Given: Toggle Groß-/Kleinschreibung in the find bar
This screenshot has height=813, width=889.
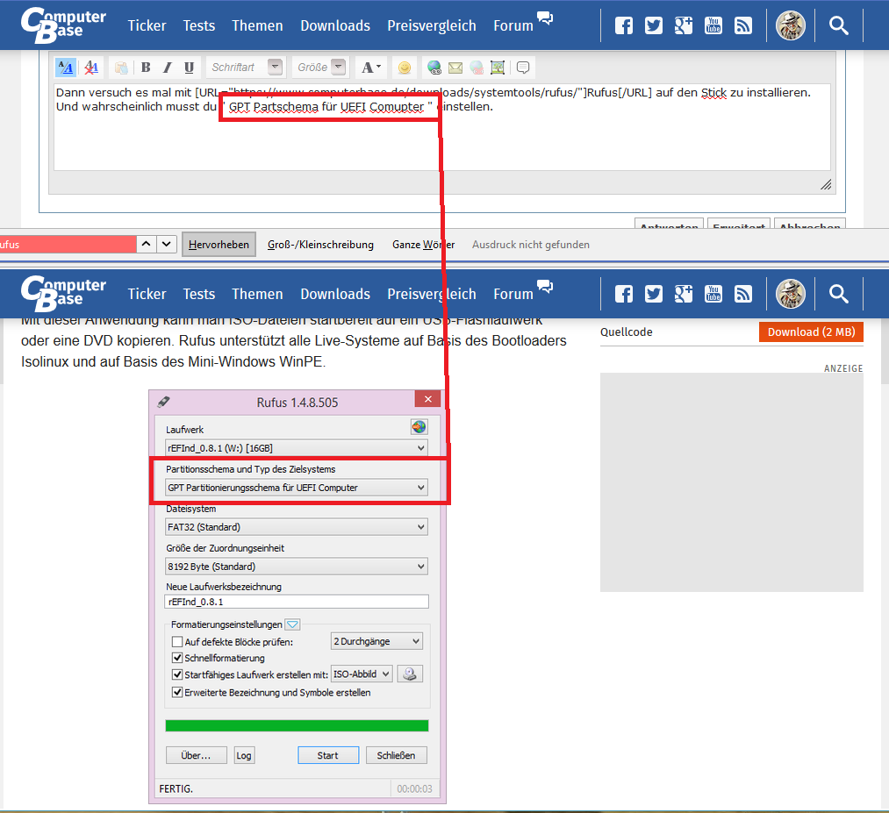Looking at the screenshot, I should tap(320, 244).
